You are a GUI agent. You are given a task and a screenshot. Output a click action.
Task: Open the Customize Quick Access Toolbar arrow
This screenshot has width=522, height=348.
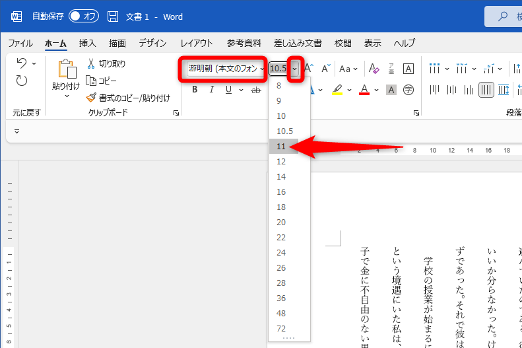[16, 131]
